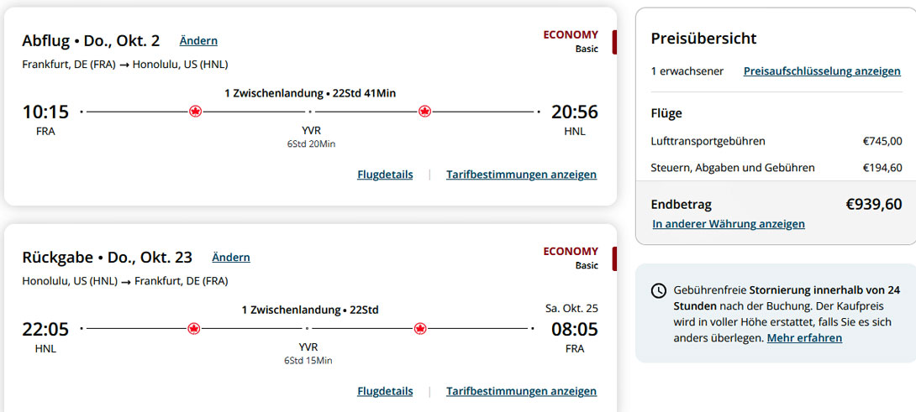The height and width of the screenshot is (412, 916).
Task: Expand Preisaufschlüsselung anzeigen price breakdown
Action: 822,71
